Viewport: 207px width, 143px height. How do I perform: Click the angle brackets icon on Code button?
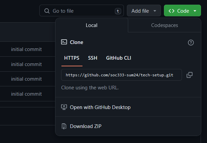[x=171, y=11]
